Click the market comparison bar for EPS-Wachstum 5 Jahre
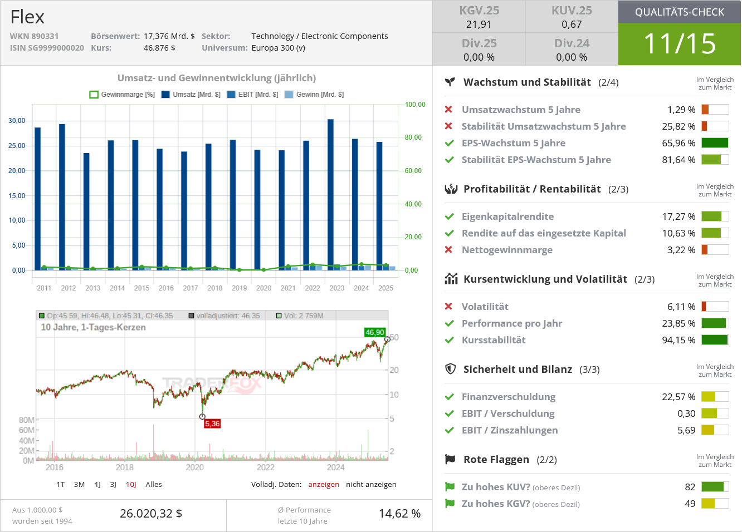This screenshot has height=532, width=742. [x=715, y=143]
